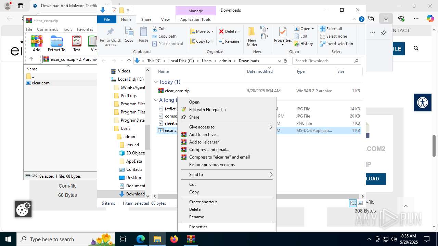Screen dimensions: 438x246
Task: Click the Explorer Up arrow button
Action: point(129,61)
